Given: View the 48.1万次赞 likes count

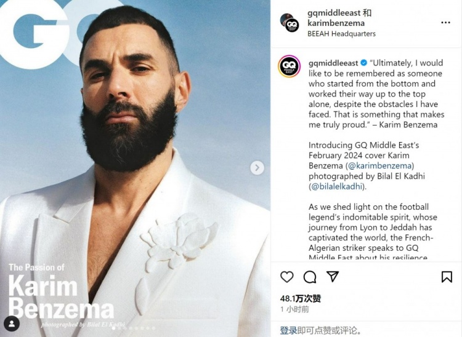Looking at the screenshot, I should point(300,298).
